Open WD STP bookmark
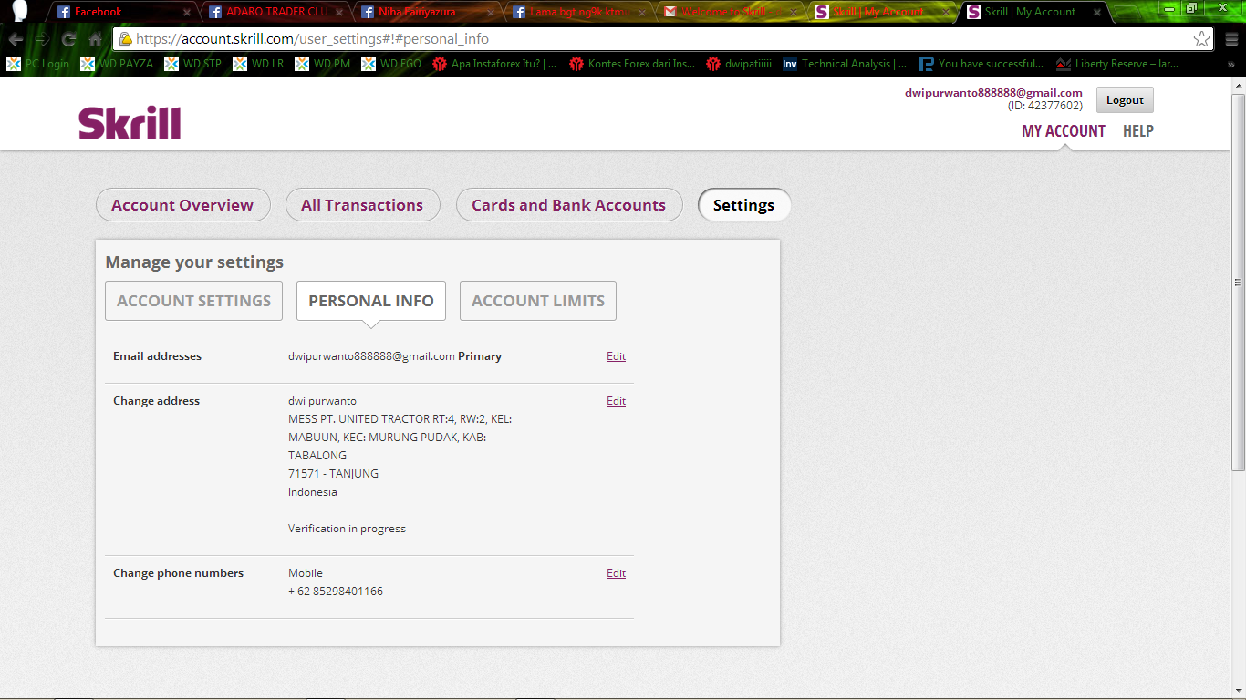Image resolution: width=1246 pixels, height=700 pixels. 192,64
